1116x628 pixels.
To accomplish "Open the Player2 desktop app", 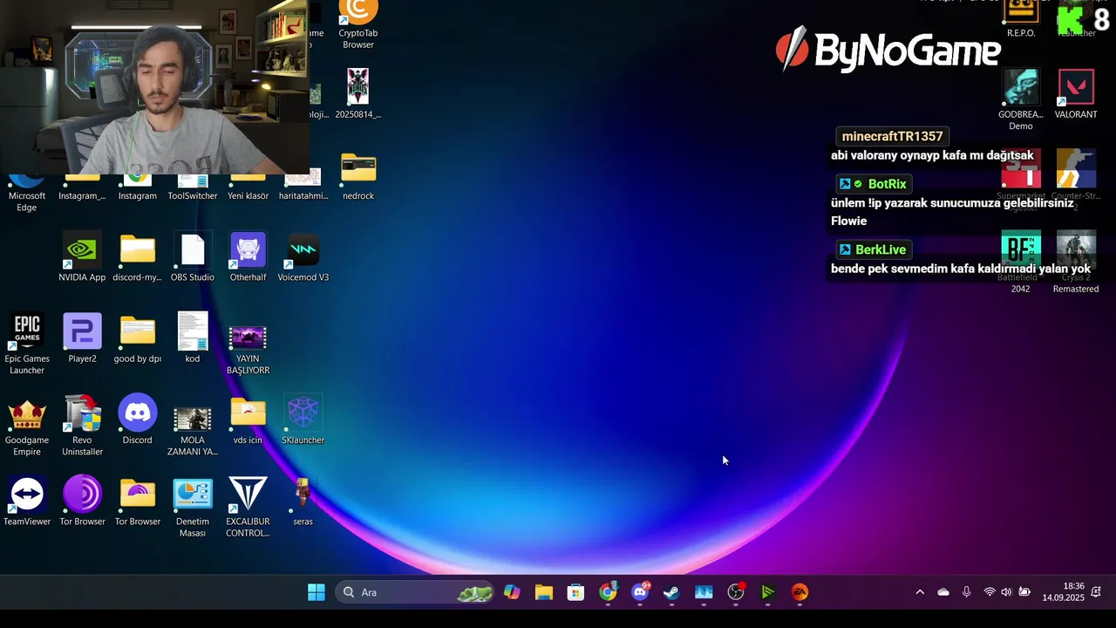I will coord(82,338).
